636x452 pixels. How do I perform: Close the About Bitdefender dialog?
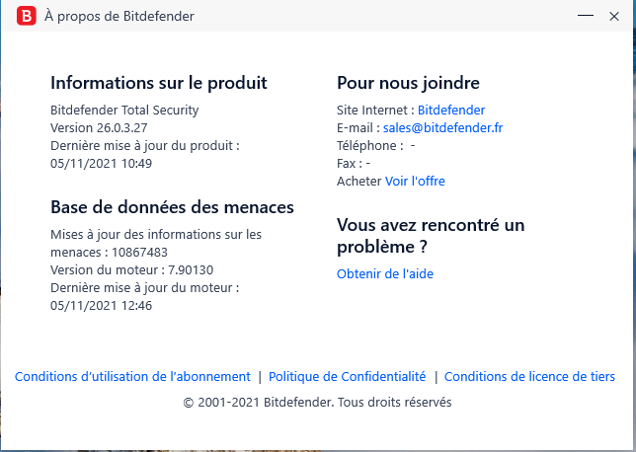coord(614,16)
